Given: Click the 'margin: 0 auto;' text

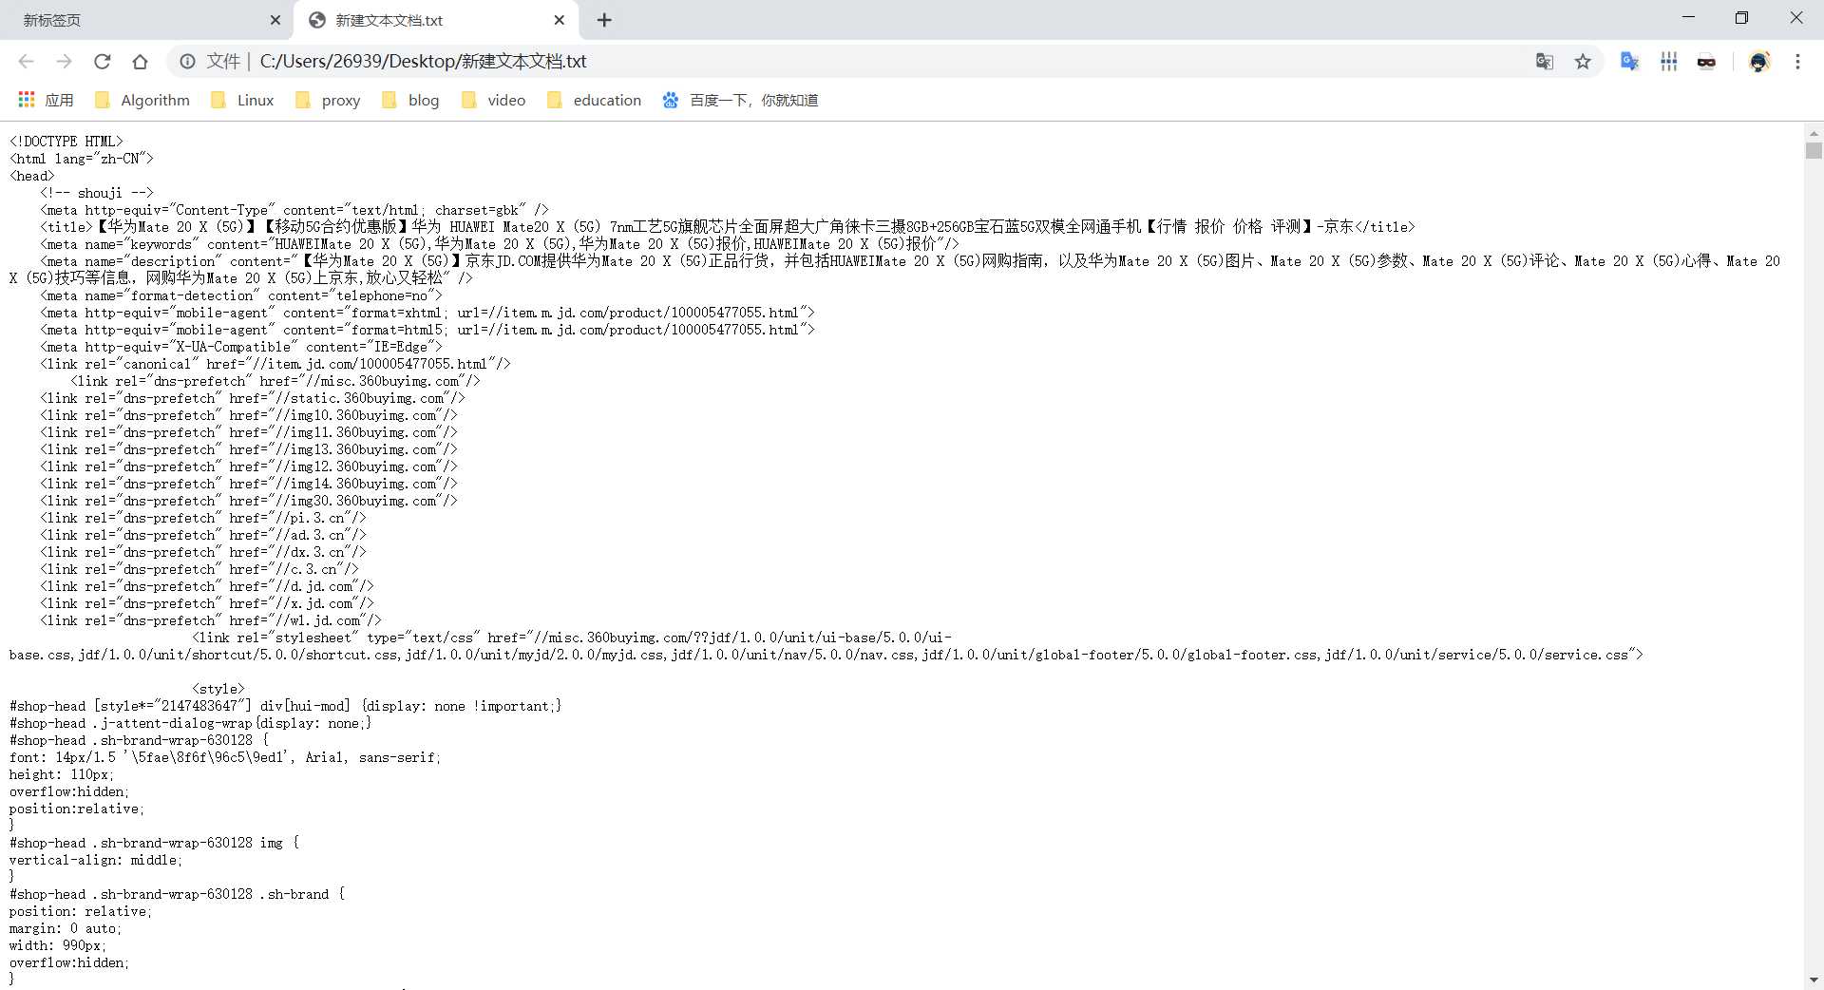Looking at the screenshot, I should (x=66, y=928).
